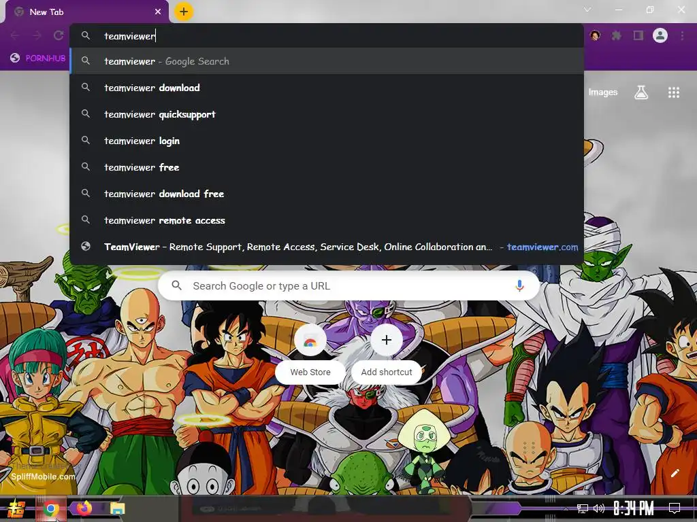Open network icon in system tray
The height and width of the screenshot is (522, 697).
click(x=583, y=508)
